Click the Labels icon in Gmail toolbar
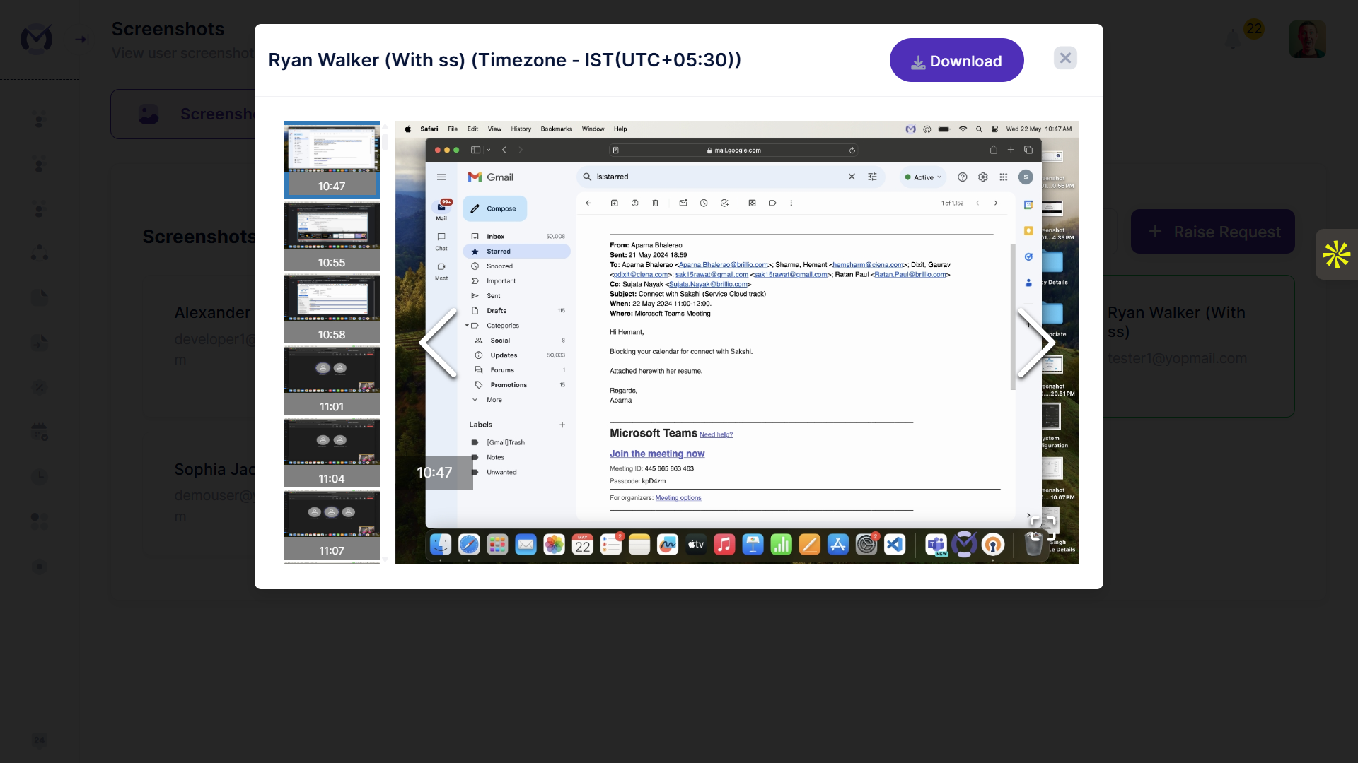1358x763 pixels. (x=772, y=203)
